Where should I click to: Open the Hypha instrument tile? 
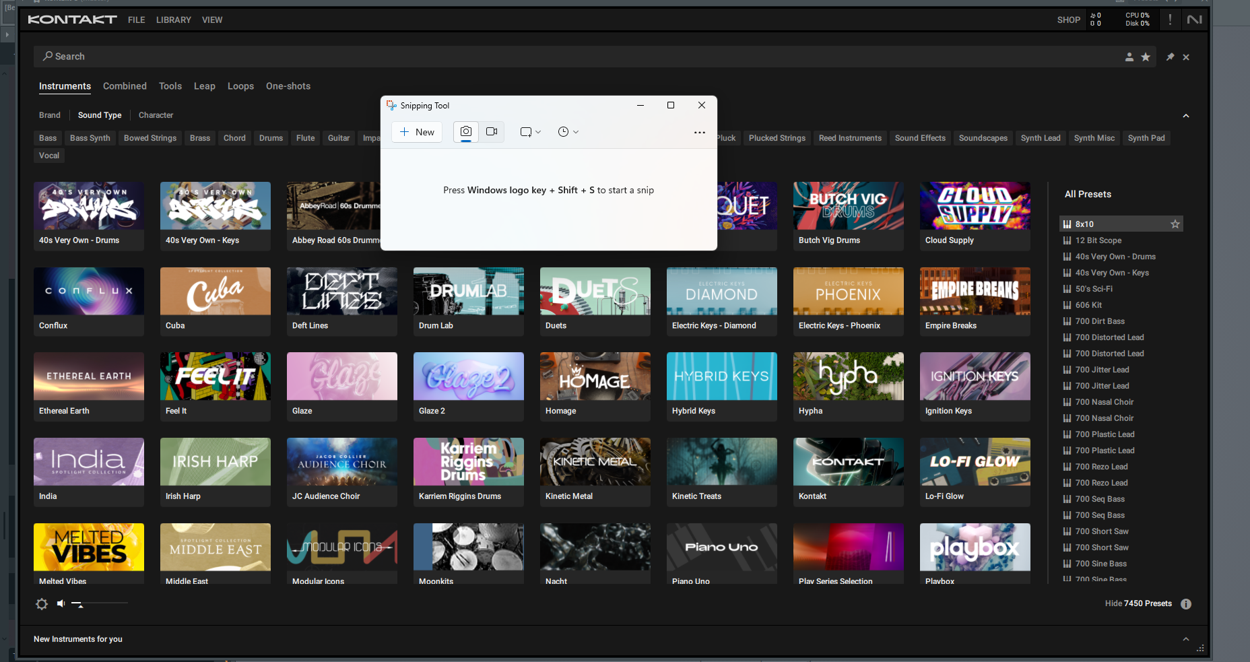pos(849,387)
